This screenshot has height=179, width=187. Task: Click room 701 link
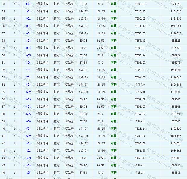28,70
